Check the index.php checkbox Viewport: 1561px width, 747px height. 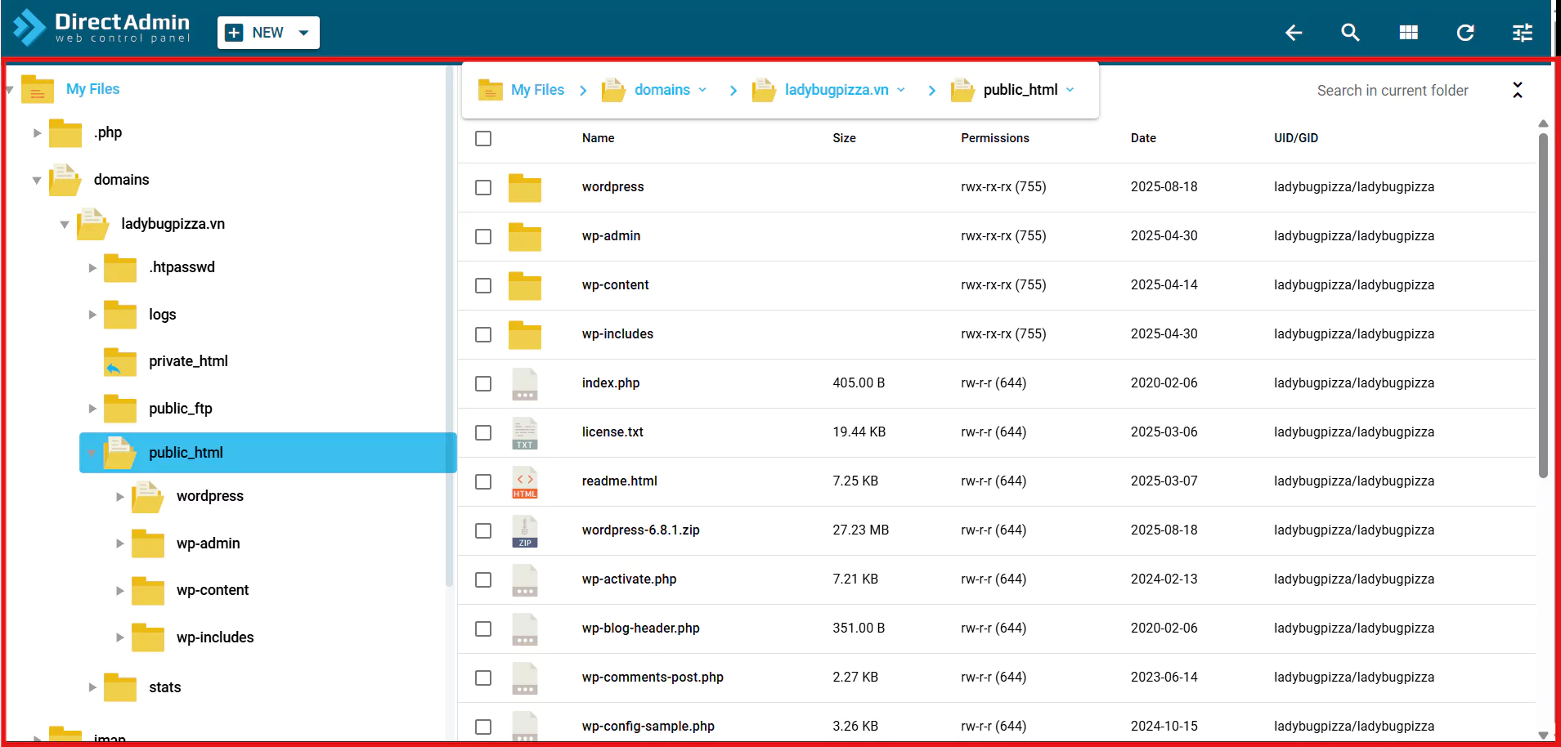coord(483,383)
